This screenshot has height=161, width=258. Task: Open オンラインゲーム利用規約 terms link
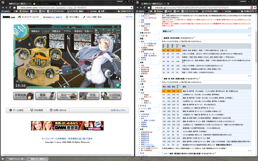(54, 139)
